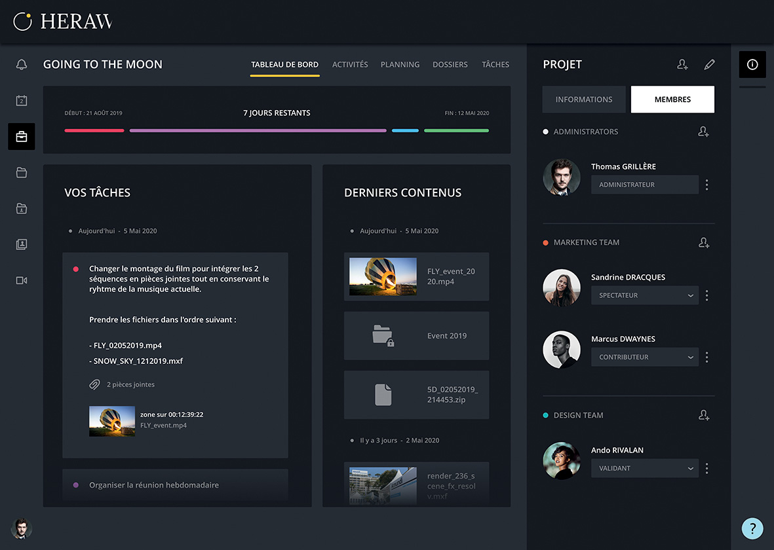Select the Membres button
This screenshot has height=550, width=774.
point(672,100)
